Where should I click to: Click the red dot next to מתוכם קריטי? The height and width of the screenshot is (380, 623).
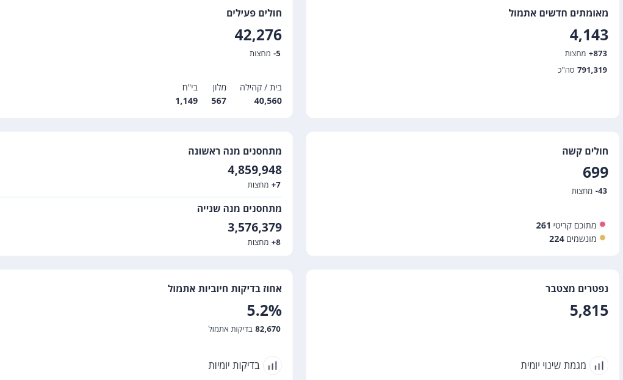pos(602,225)
